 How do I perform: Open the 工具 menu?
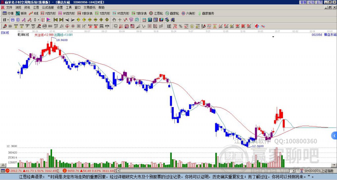click(69, 8)
